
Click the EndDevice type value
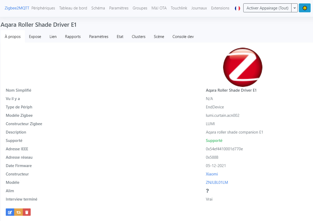[215, 107]
